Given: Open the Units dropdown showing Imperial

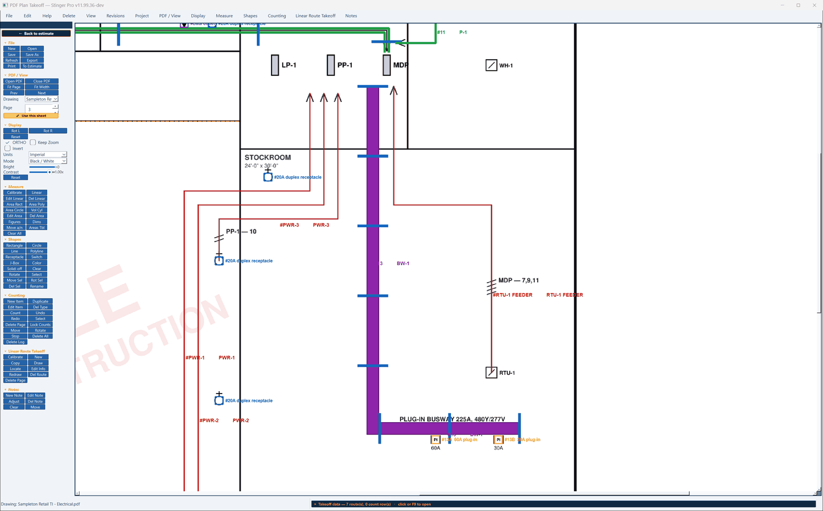Looking at the screenshot, I should point(48,155).
